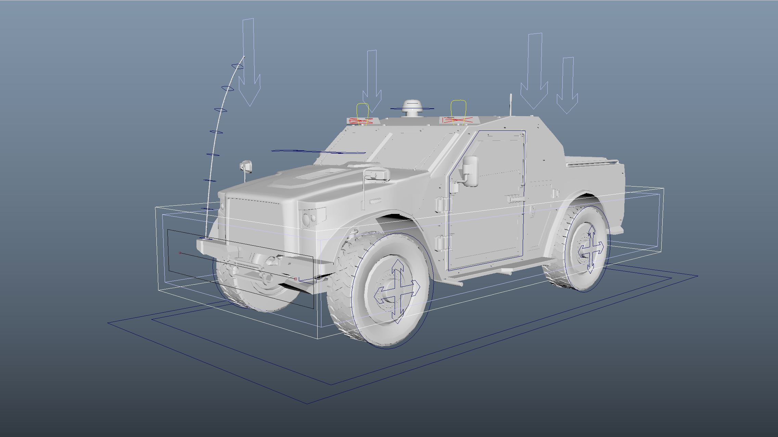Select the right red X hatch control
Screen dimensions: 778x437
click(x=458, y=120)
